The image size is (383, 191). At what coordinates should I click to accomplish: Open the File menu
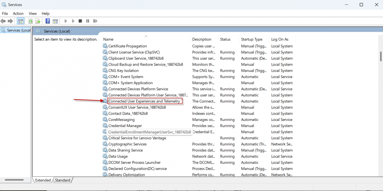(x=5, y=13)
